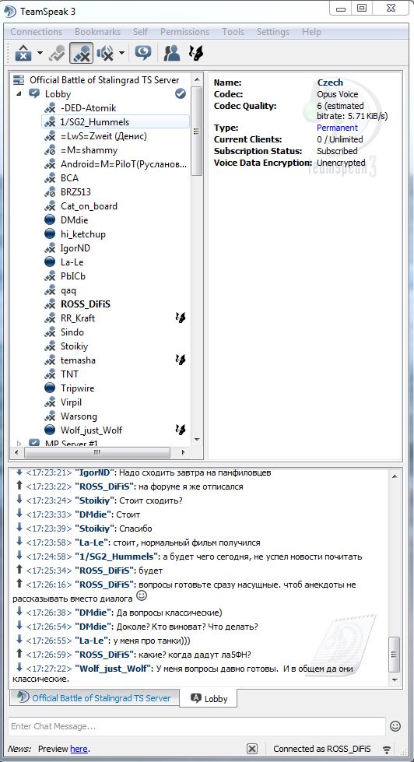Select user Virpil
This screenshot has height=762, width=414.
(71, 402)
